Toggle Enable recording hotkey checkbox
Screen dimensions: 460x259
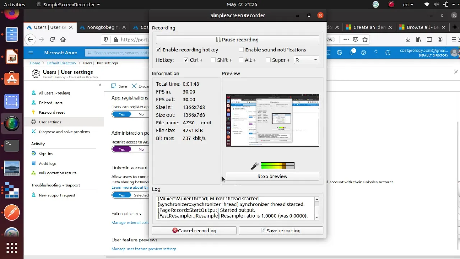click(158, 50)
